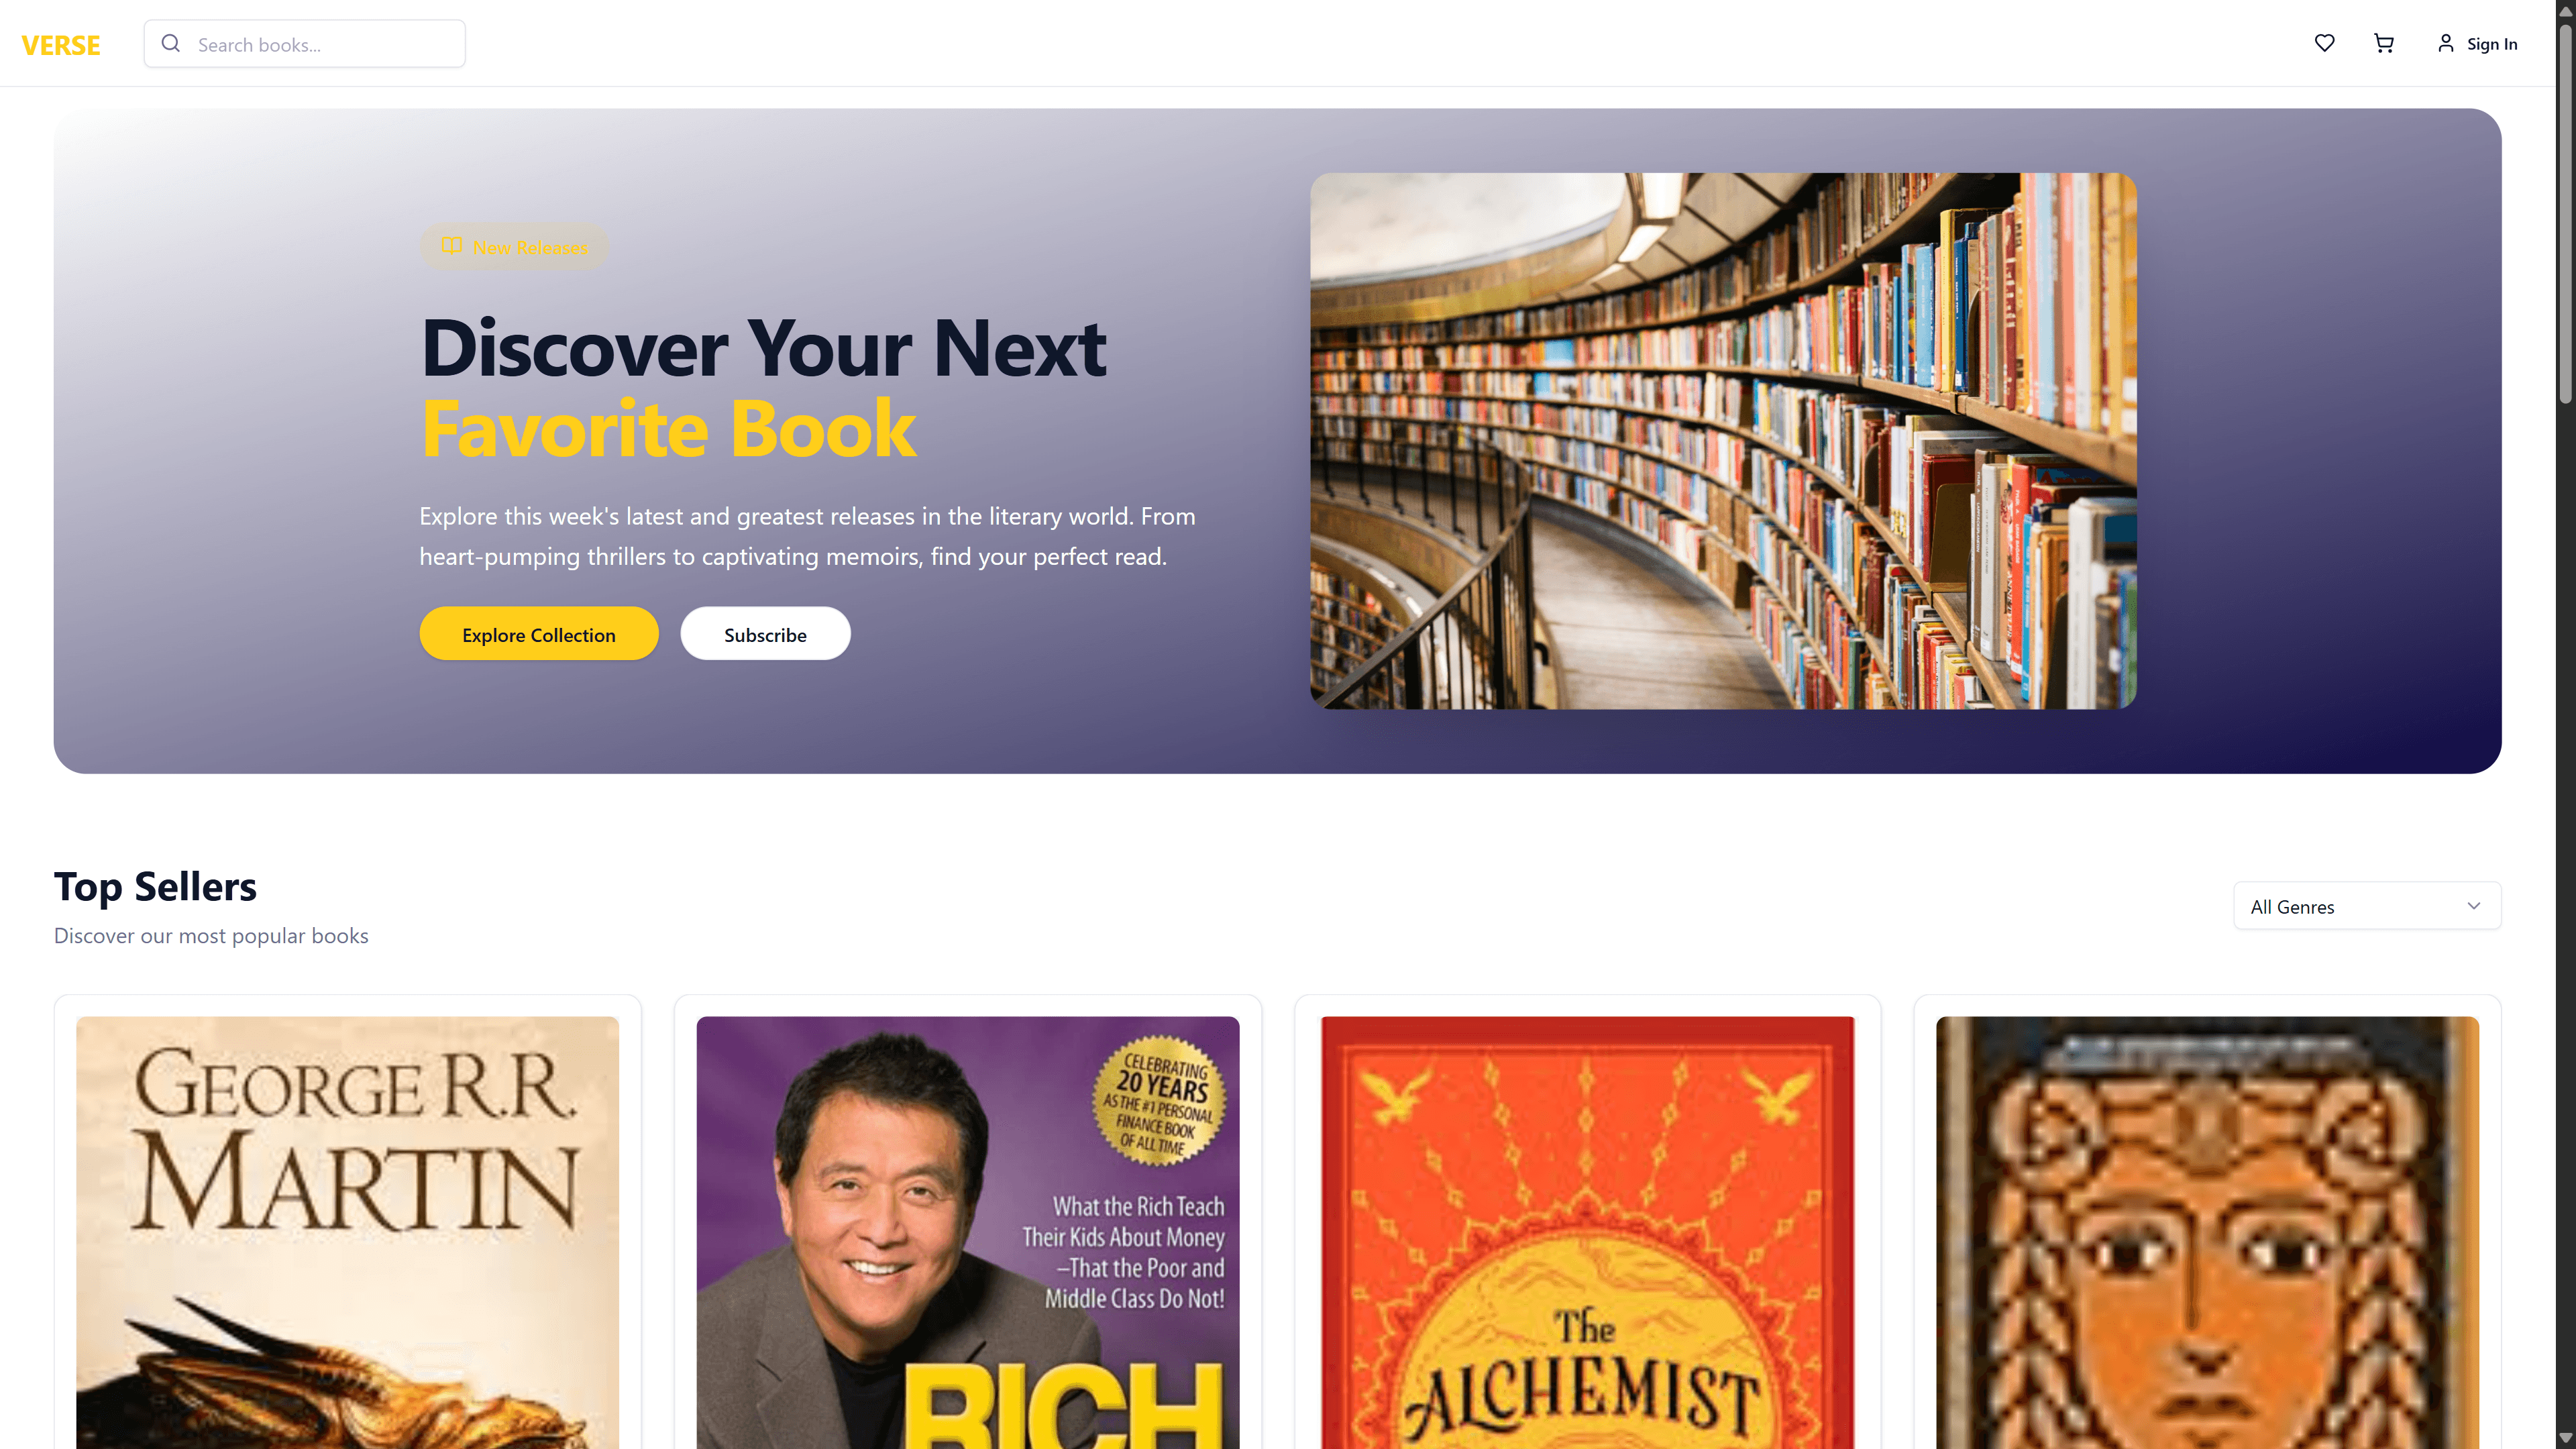2576x1449 pixels.
Task: Click the chevron in All Genres
Action: tap(2473, 906)
